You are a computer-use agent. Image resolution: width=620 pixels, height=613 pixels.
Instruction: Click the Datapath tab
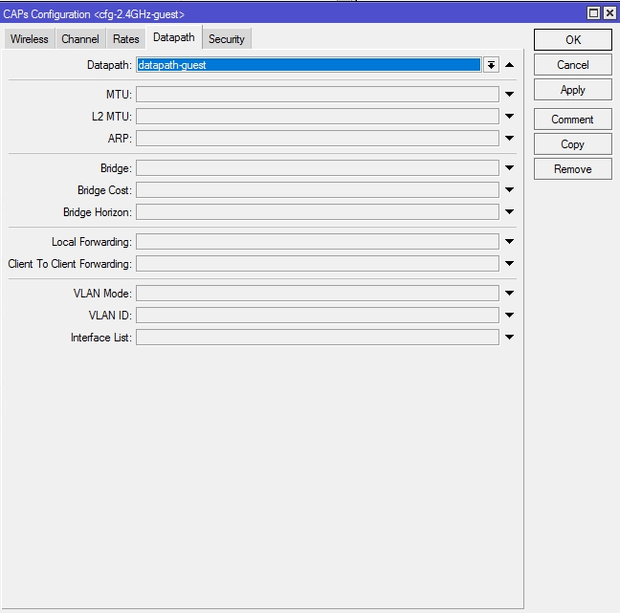click(174, 37)
